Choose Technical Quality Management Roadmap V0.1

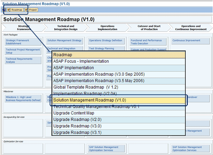click(x=119, y=107)
